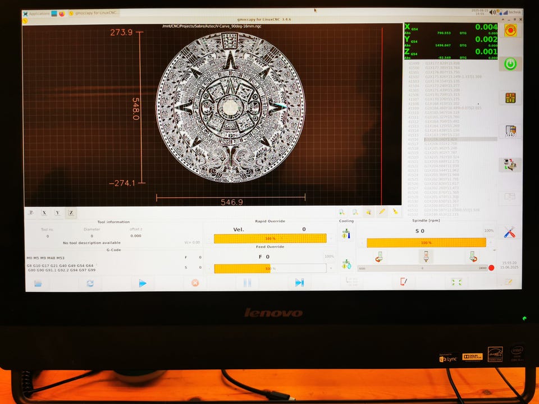Switch to manual mode keypad icon

[510, 98]
